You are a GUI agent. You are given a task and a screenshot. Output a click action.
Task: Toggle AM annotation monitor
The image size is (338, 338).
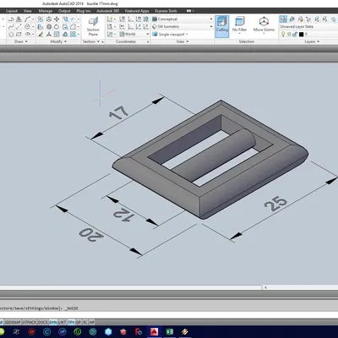point(91,322)
